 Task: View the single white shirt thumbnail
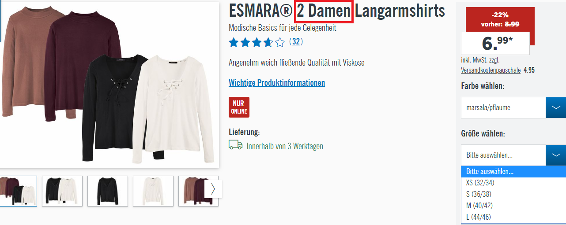coord(153,191)
